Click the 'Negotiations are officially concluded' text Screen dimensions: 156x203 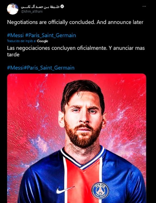[51, 22]
